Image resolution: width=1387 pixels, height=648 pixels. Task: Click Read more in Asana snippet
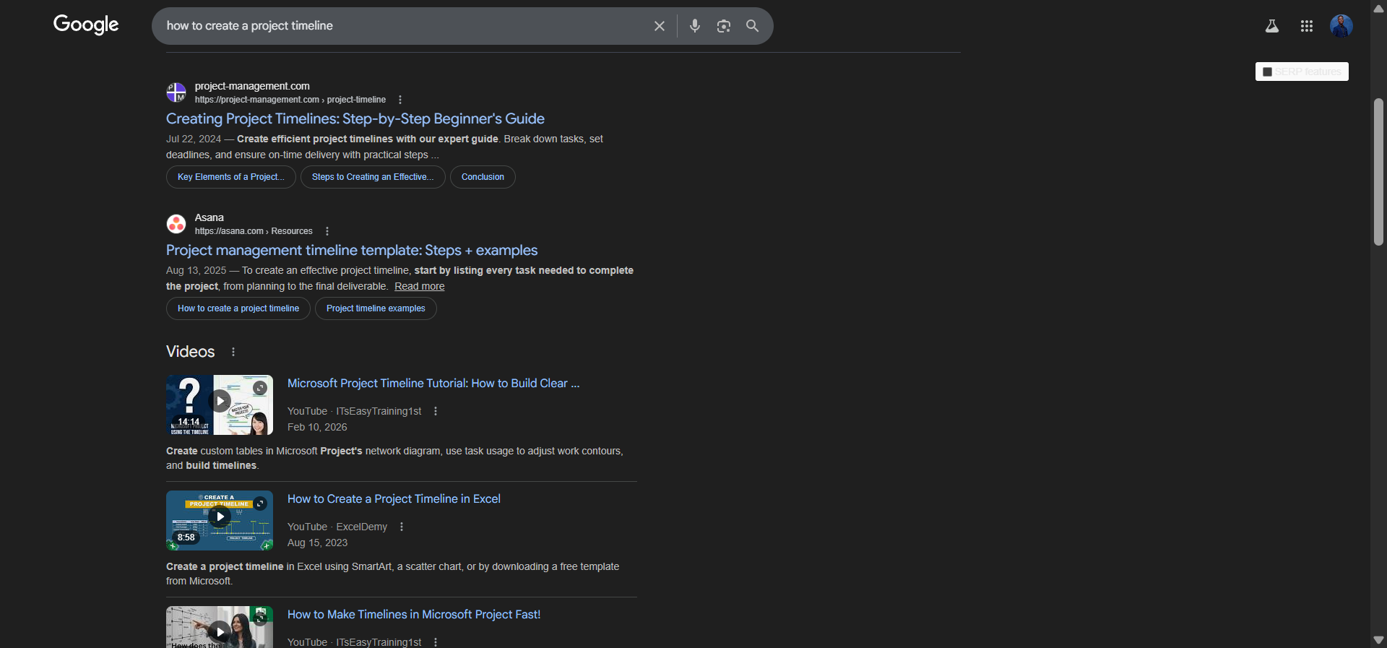click(420, 286)
